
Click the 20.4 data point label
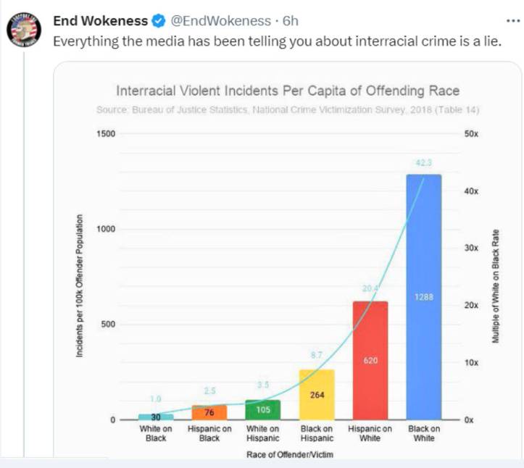coord(370,289)
